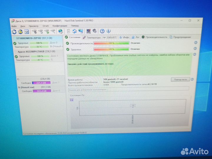Click the blue info bubble toolbar icon
Image resolution: width=212 pixels, height=159 pixels.
(108, 31)
